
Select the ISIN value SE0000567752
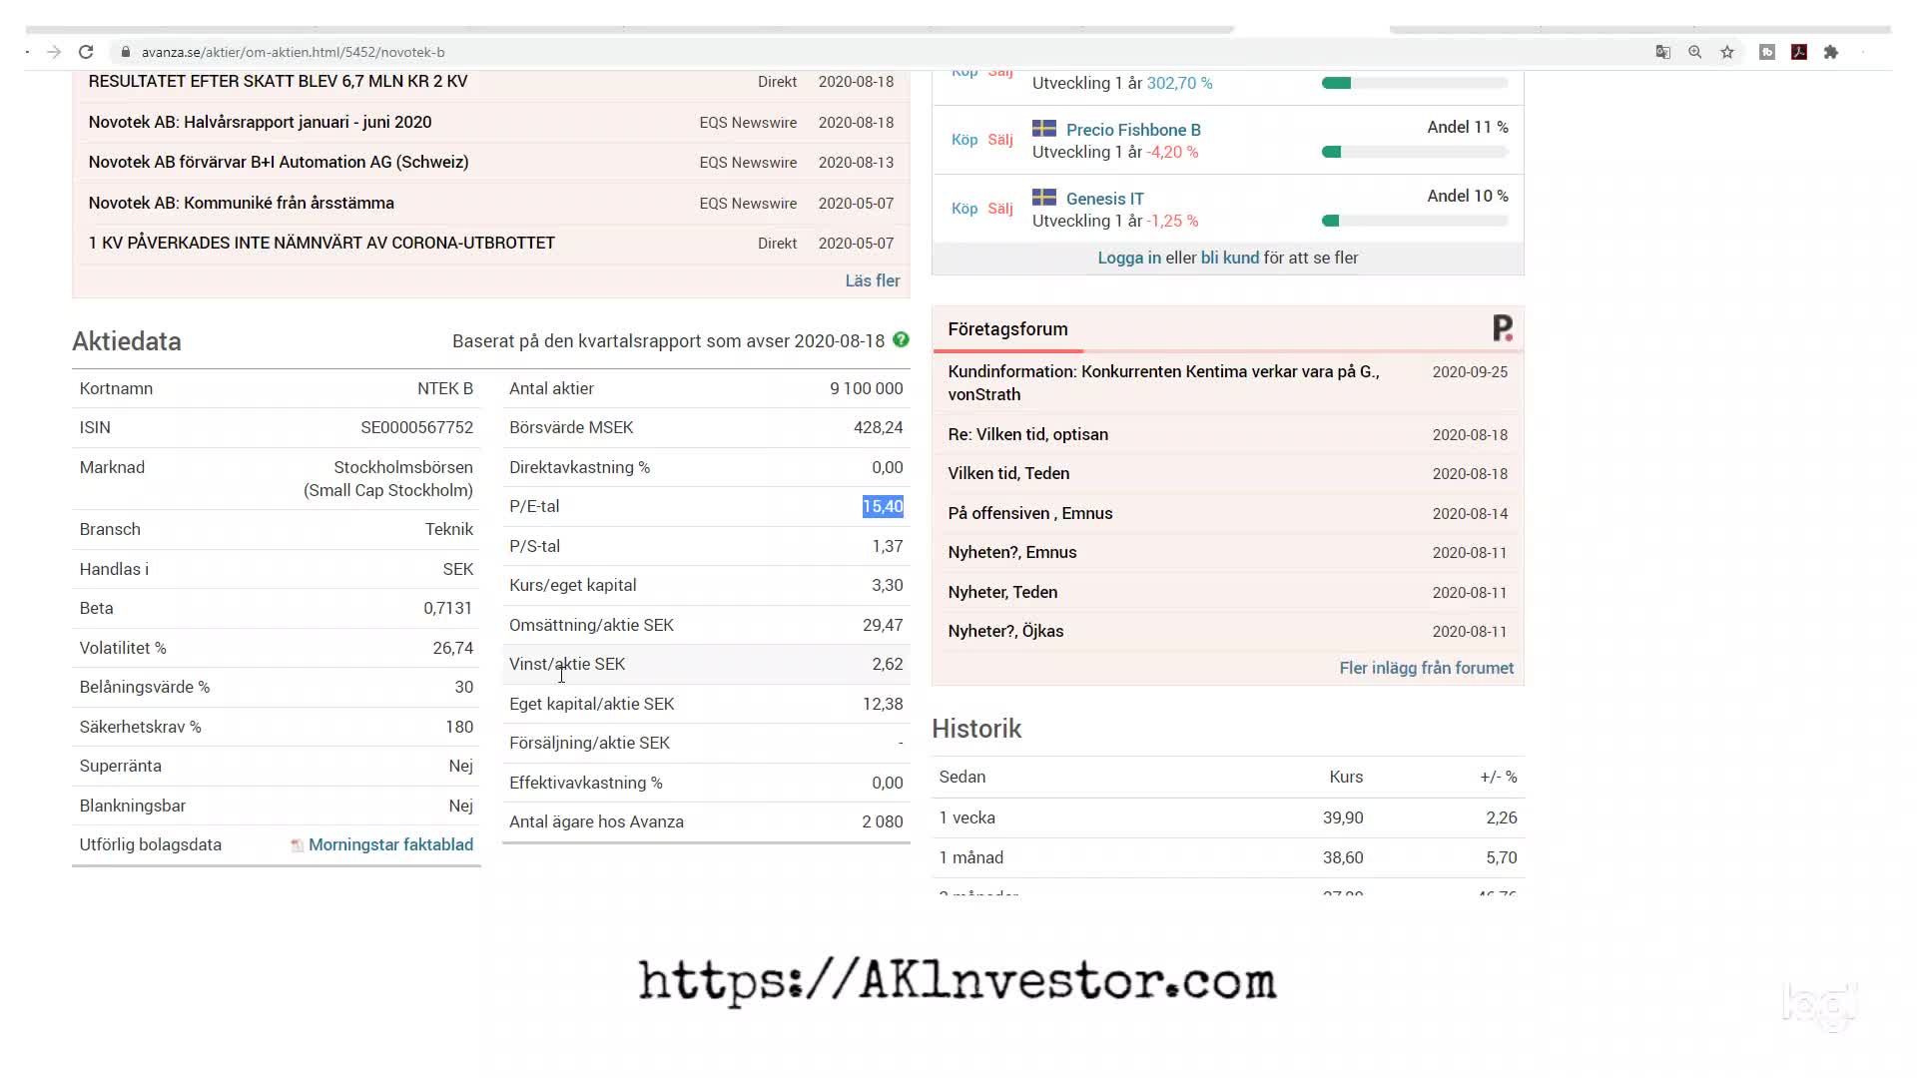(x=416, y=427)
